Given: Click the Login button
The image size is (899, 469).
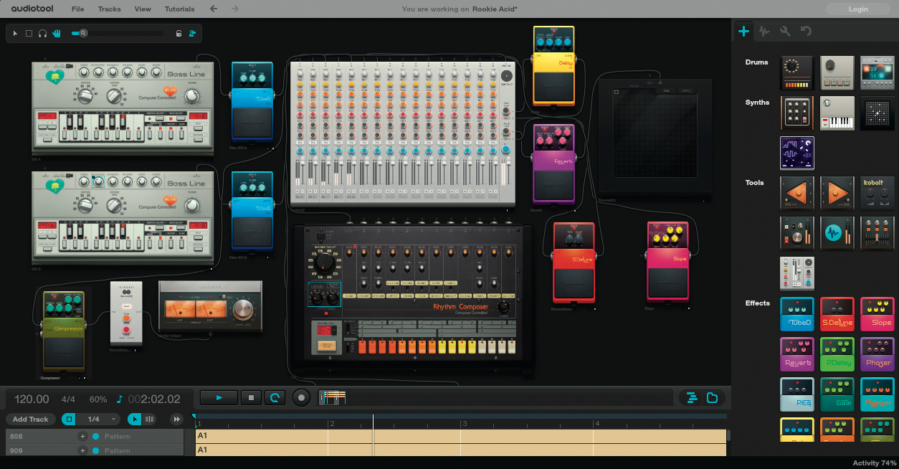Looking at the screenshot, I should pos(857,9).
